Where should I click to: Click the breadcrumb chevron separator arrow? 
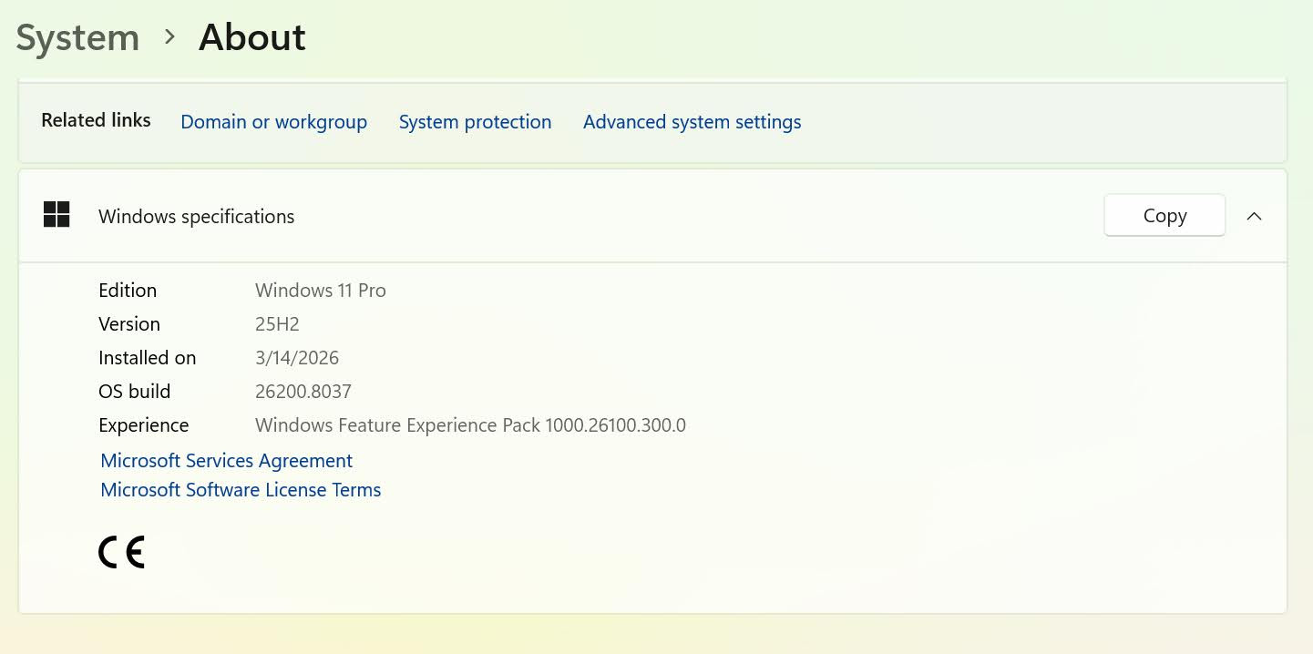[169, 36]
